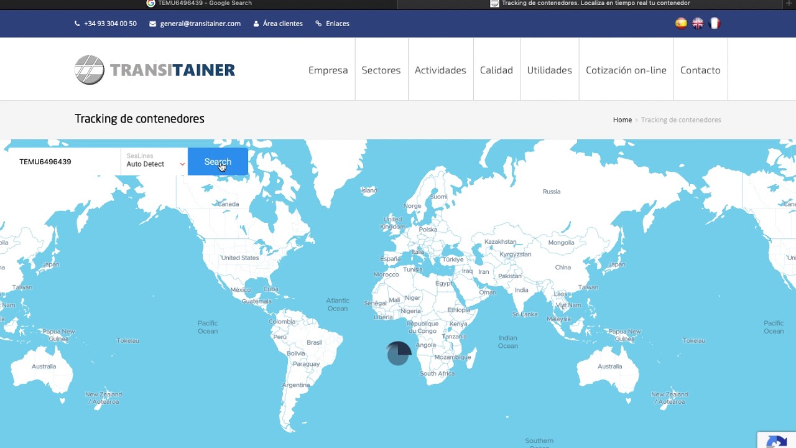
Task: Click the Ethiopia label on the map
Action: 459,310
